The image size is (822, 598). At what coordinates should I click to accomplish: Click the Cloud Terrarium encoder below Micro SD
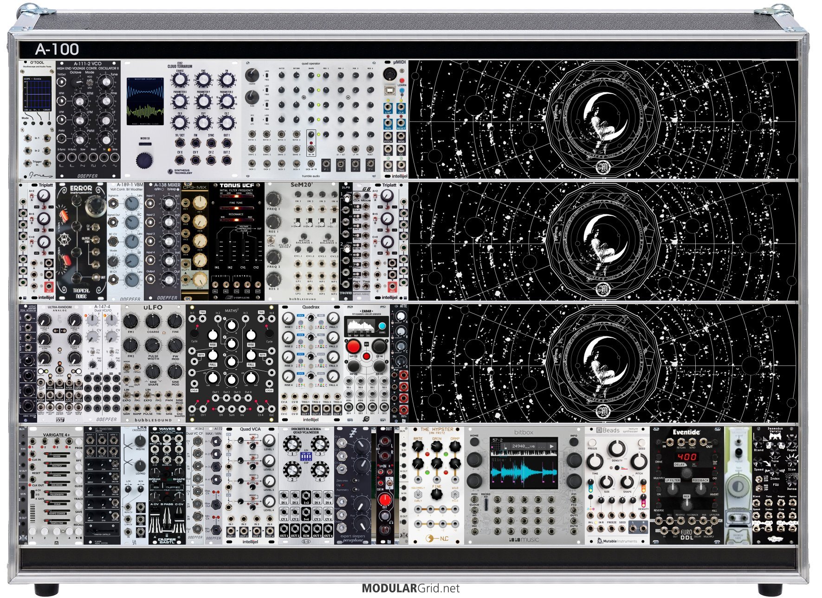(x=144, y=160)
